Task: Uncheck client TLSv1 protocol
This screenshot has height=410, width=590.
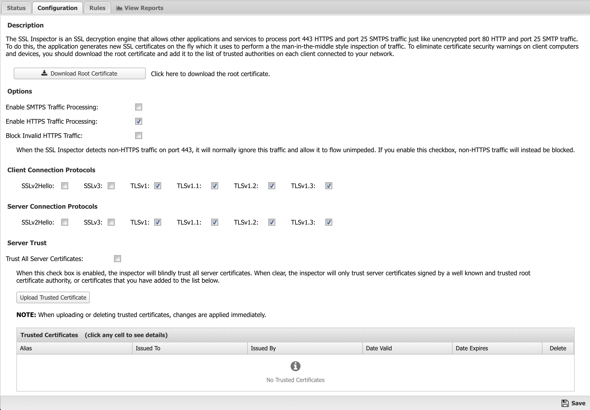Action: tap(158, 186)
